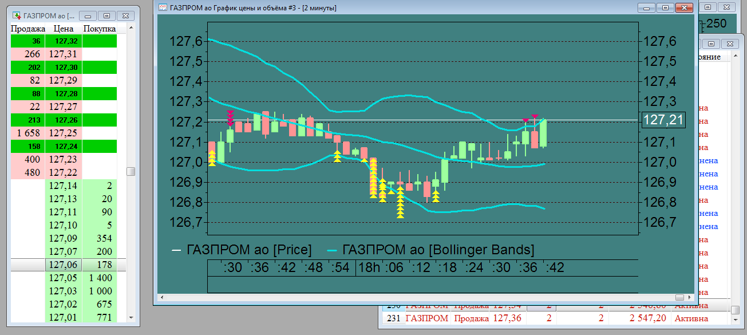Click the magenta triangle above the last candle
The image size is (747, 335).
point(535,117)
